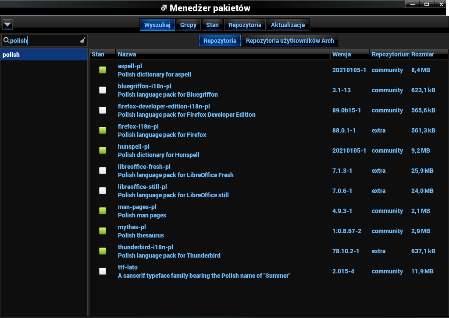Switch to the Wyszukaj tab
Viewport: 449px width, 318px height.
click(157, 25)
